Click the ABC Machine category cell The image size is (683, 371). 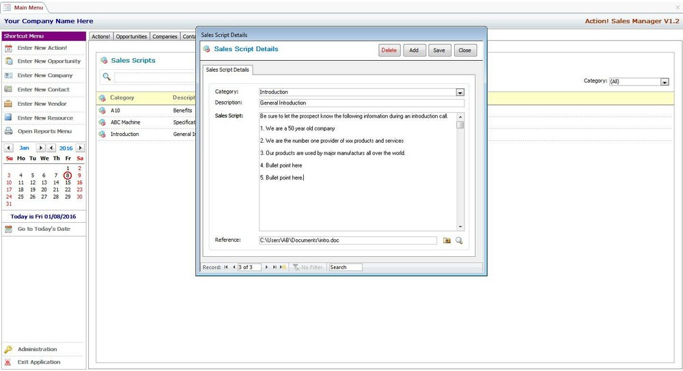(x=126, y=122)
